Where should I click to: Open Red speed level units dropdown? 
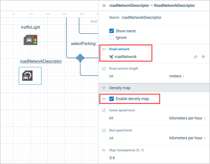(188, 138)
